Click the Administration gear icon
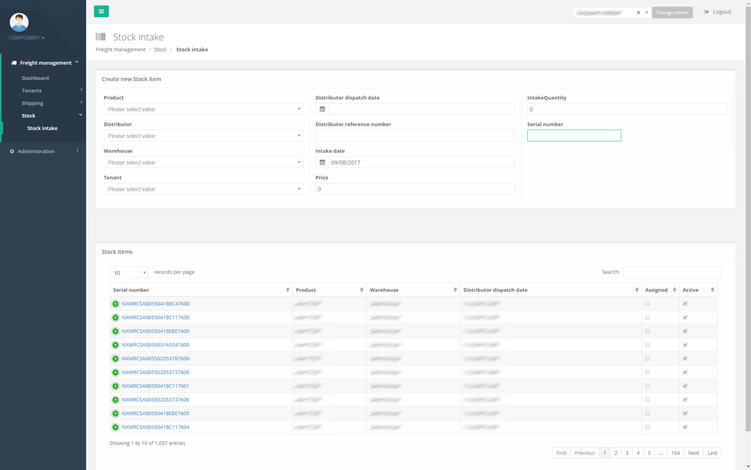This screenshot has width=751, height=470. 12,151
